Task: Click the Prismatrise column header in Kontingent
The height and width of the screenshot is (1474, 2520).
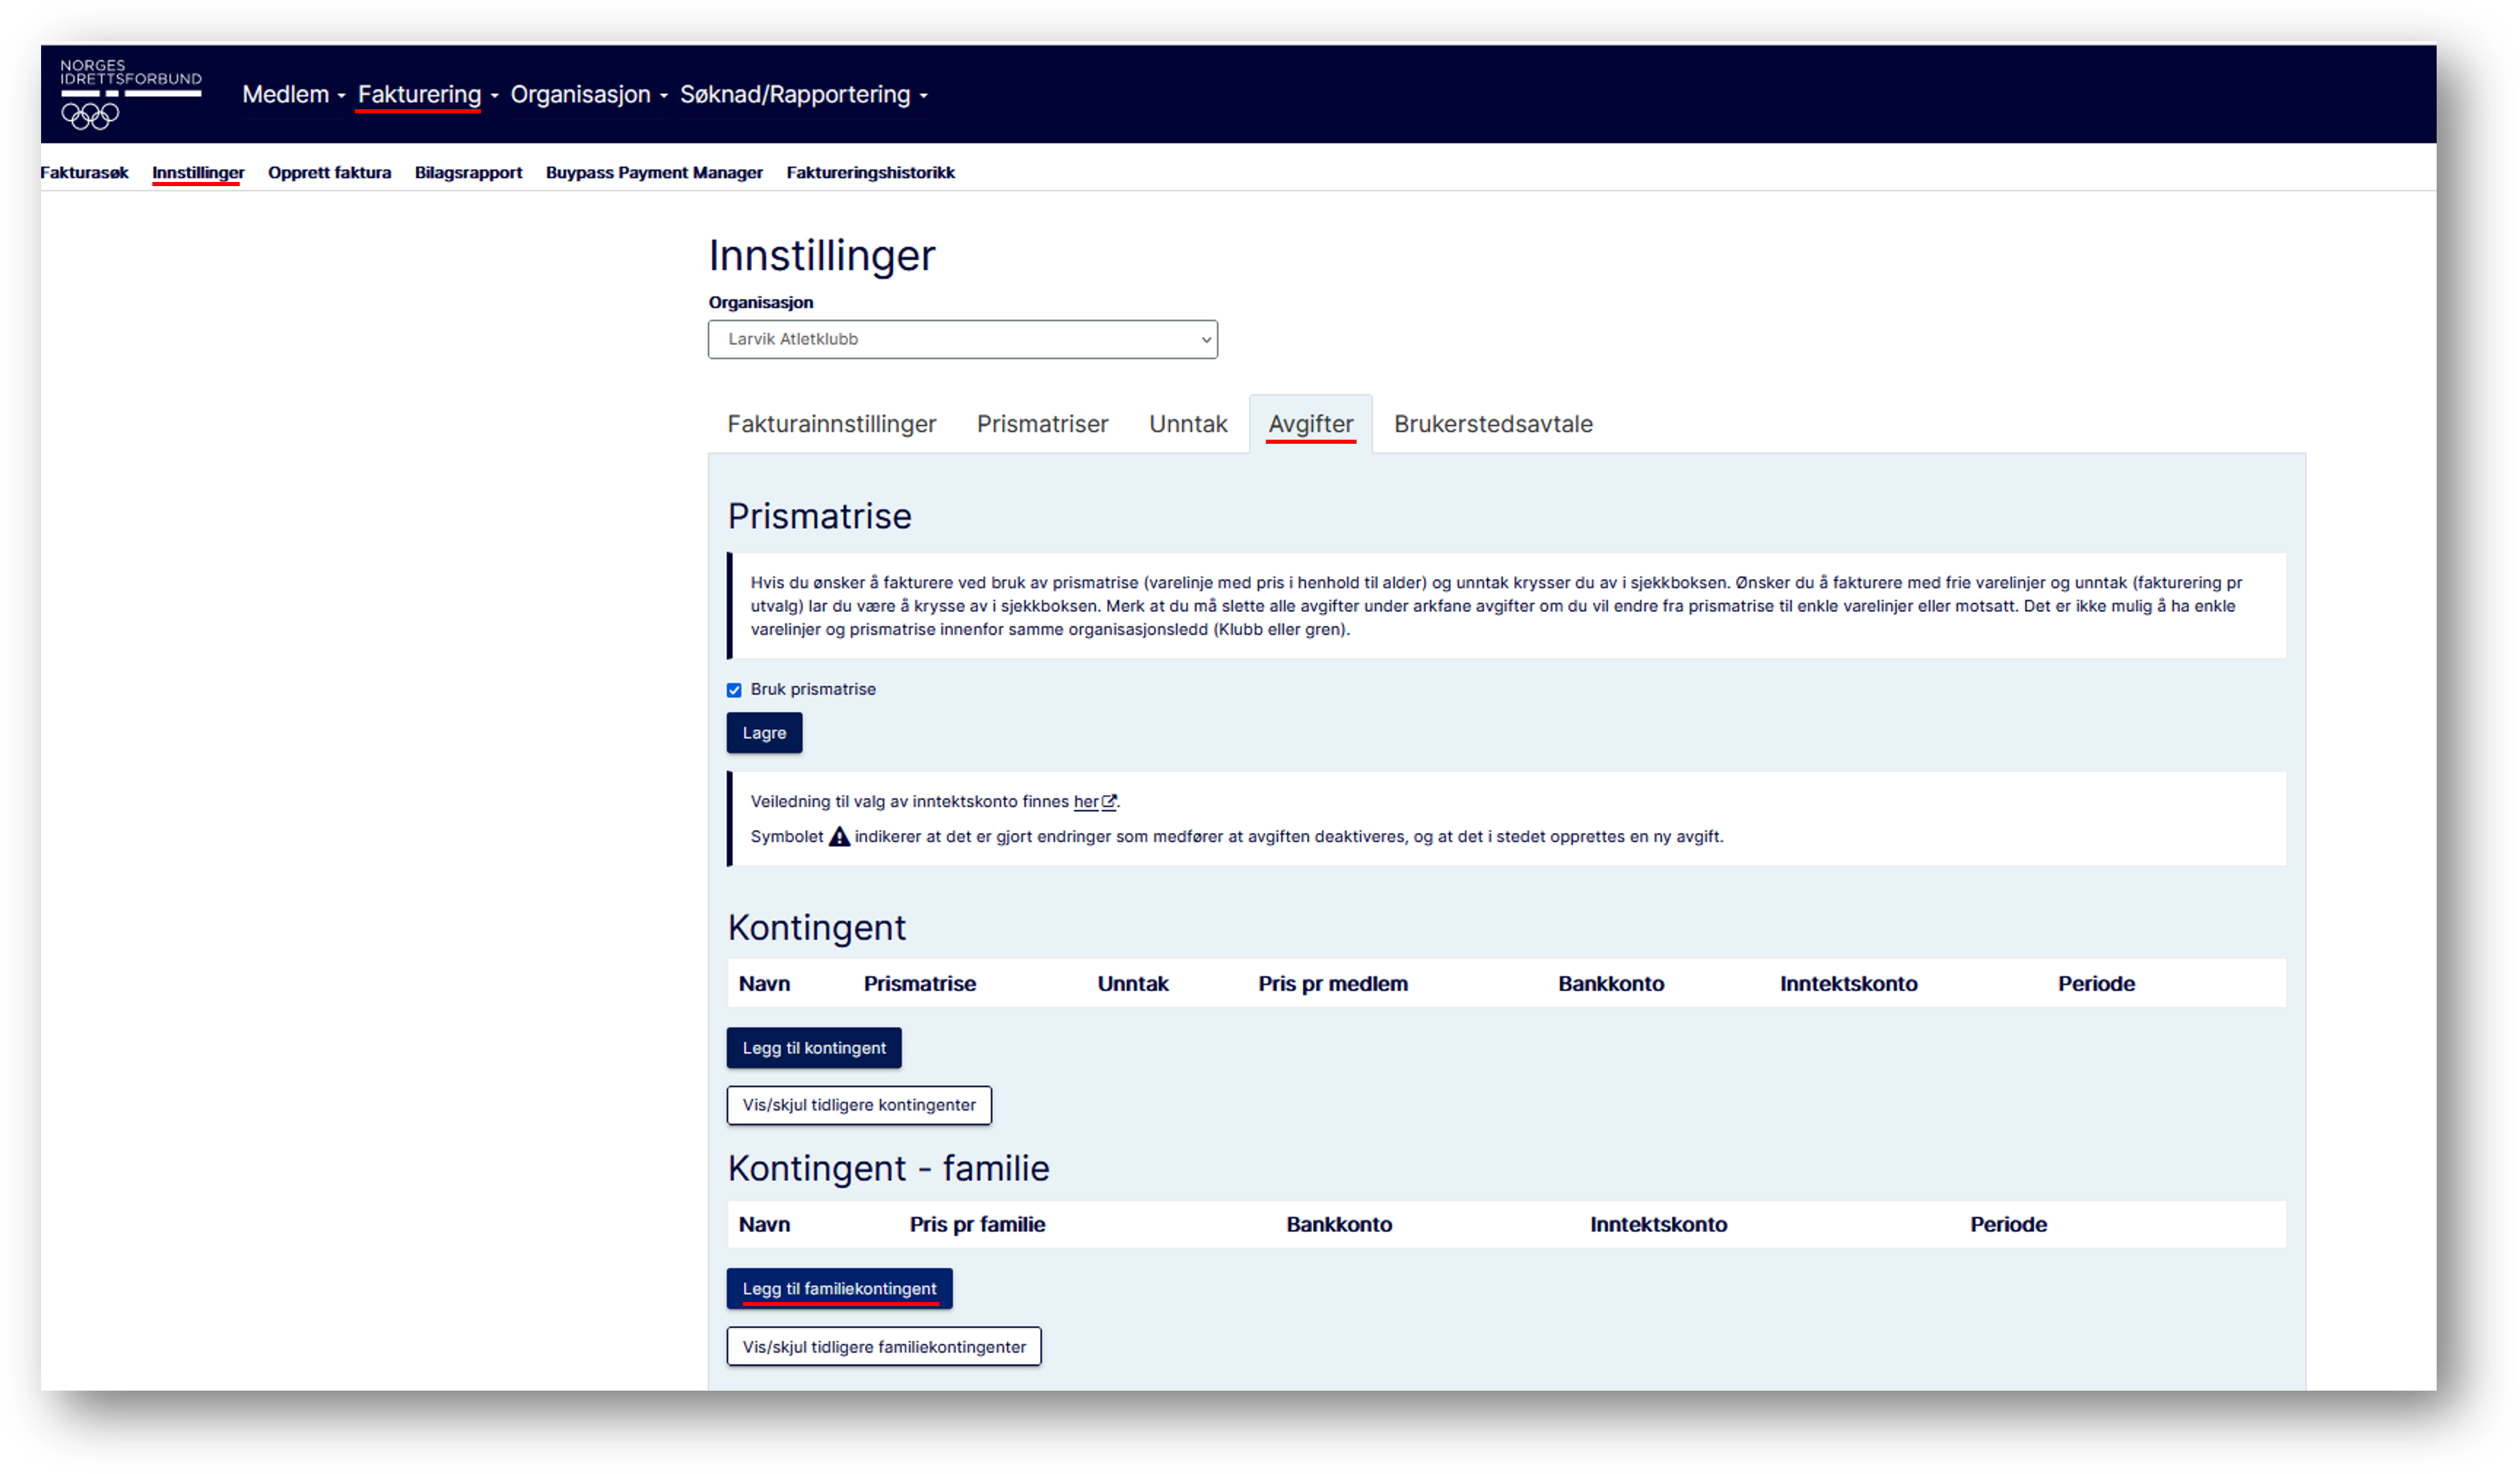Action: point(920,984)
